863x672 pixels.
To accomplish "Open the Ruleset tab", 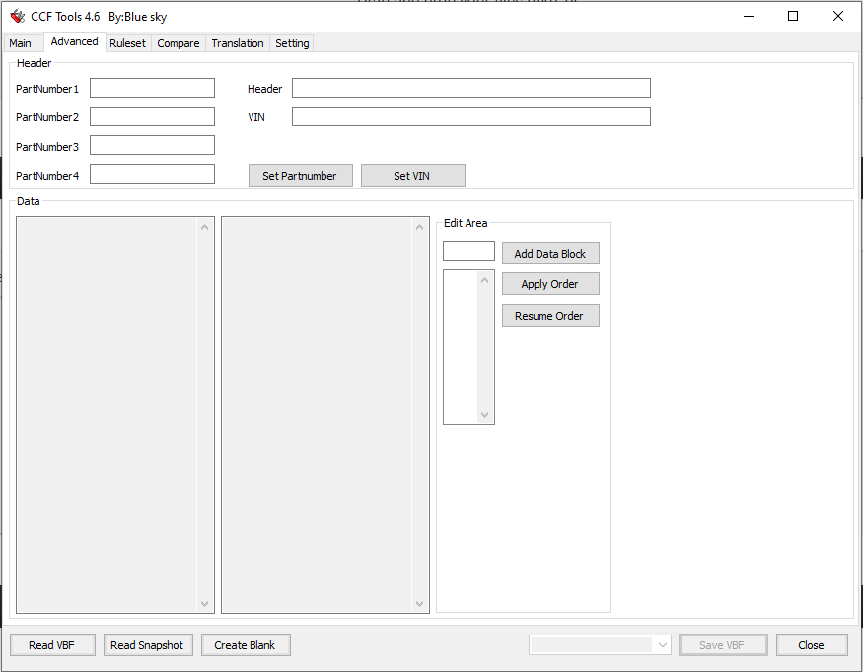I will pyautogui.click(x=127, y=43).
